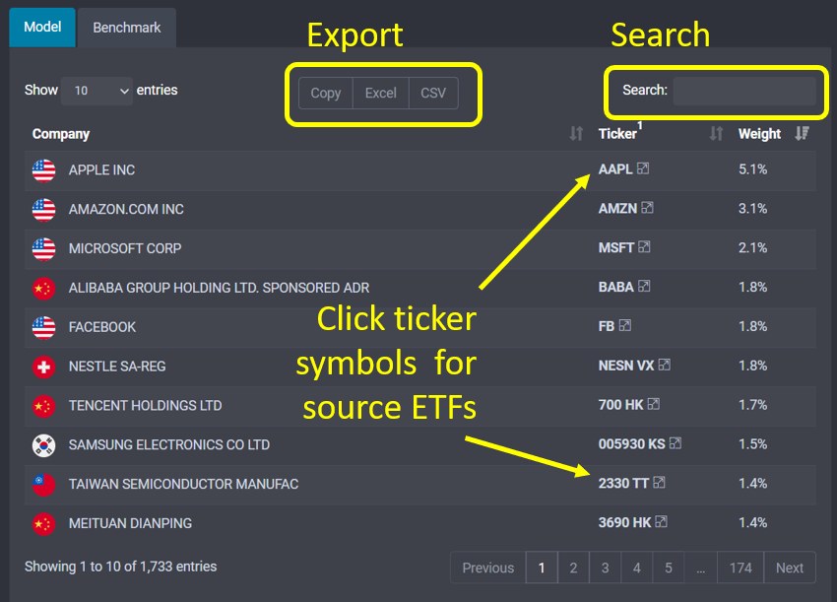Open external link icon next to MSFT
This screenshot has width=837, height=602.
(644, 246)
